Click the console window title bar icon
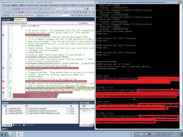 coord(96,2)
